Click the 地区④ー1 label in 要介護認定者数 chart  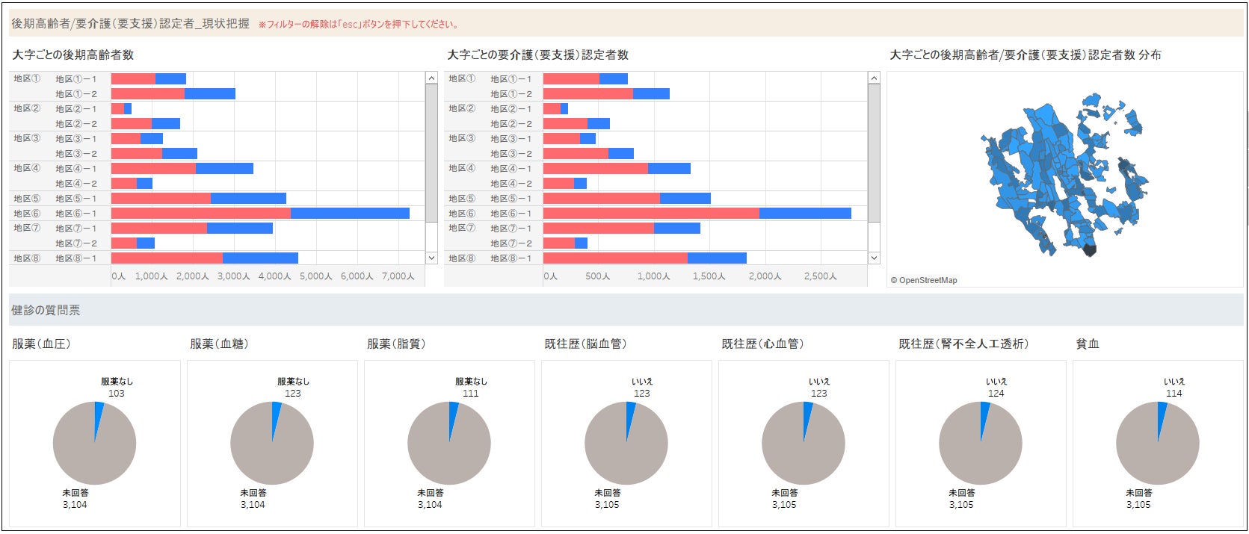pyautogui.click(x=511, y=168)
